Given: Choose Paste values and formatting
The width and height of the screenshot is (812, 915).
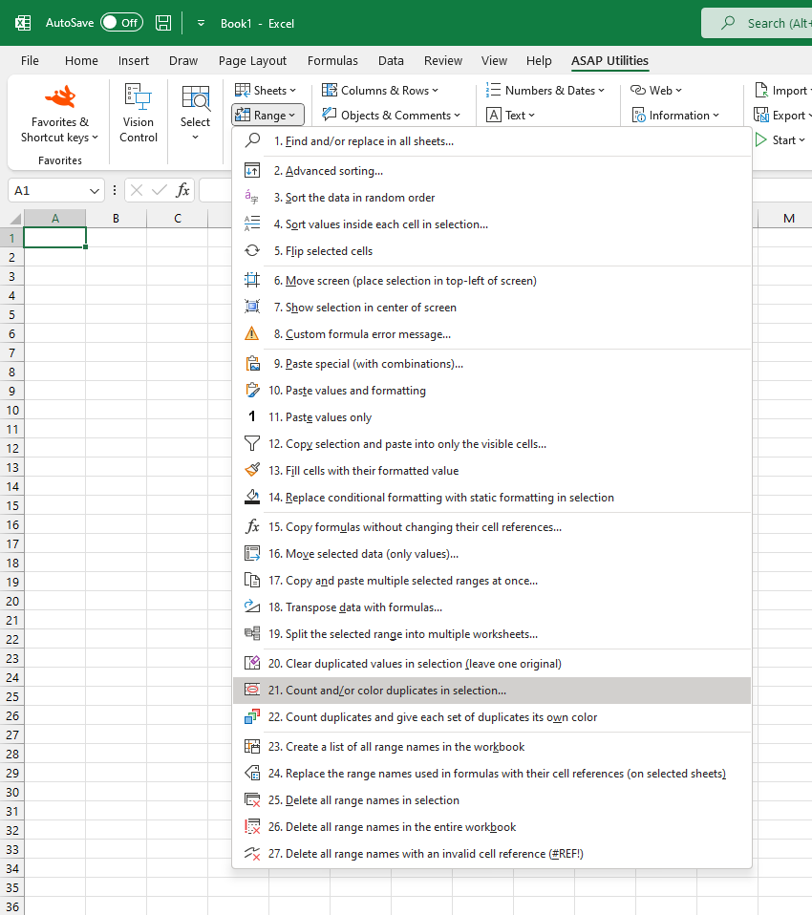Looking at the screenshot, I should [x=492, y=391].
